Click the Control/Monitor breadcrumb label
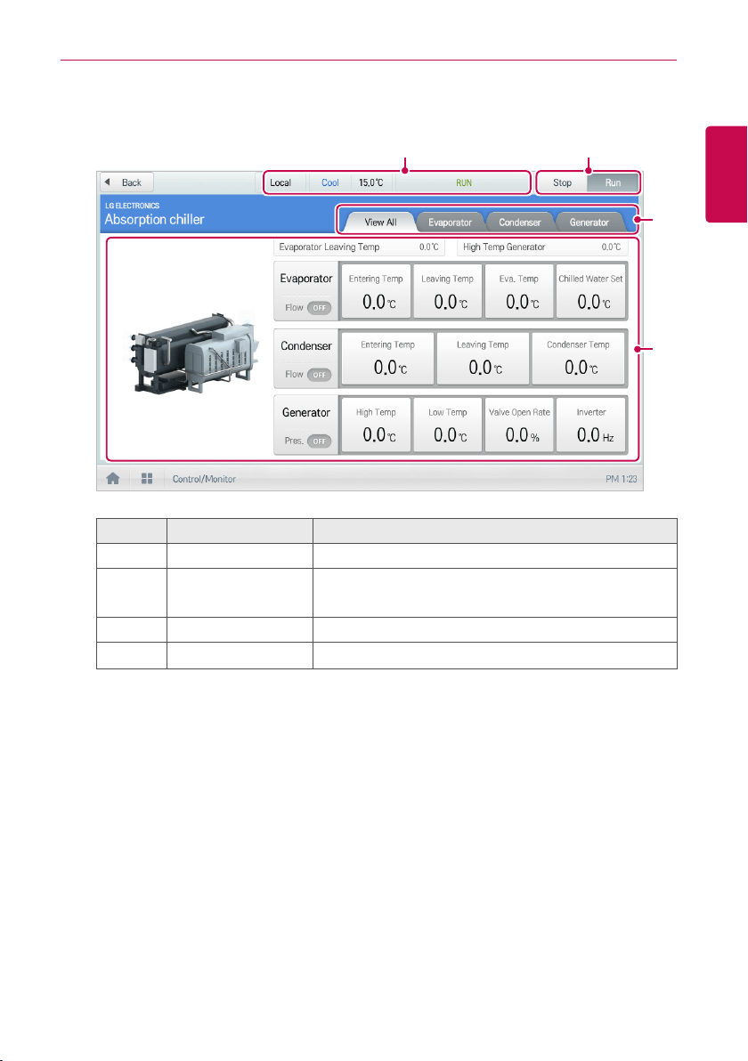Image resolution: width=748 pixels, height=1061 pixels. pyautogui.click(x=204, y=479)
